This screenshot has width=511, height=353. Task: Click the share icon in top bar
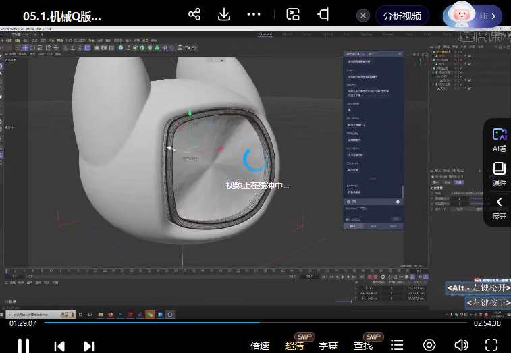(x=194, y=15)
